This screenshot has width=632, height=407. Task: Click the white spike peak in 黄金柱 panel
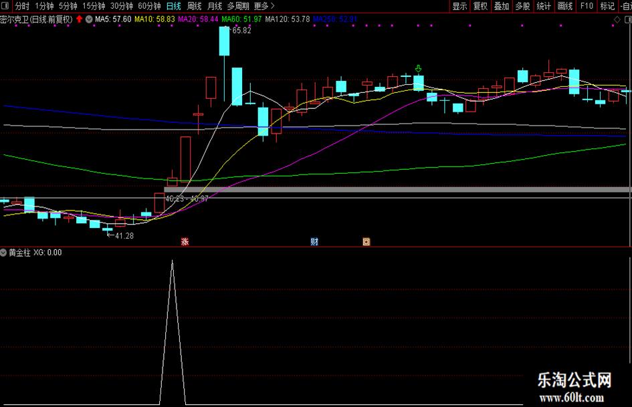[x=172, y=263]
